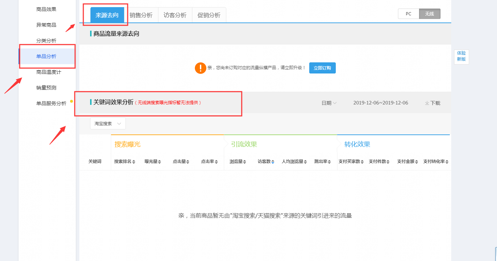This screenshot has height=261, width=497.
Task: Open the 访客分析 tab
Action: [x=175, y=15]
